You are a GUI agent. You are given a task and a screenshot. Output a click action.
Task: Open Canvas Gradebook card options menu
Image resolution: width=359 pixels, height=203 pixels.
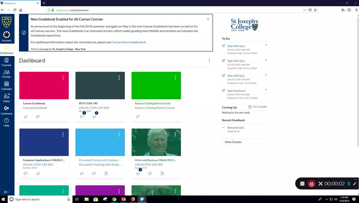coord(63,78)
